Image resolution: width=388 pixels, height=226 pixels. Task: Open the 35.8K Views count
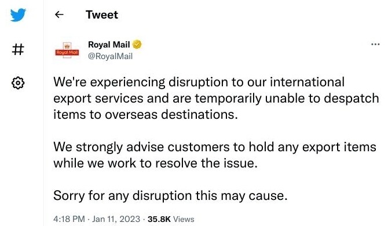[x=171, y=219]
